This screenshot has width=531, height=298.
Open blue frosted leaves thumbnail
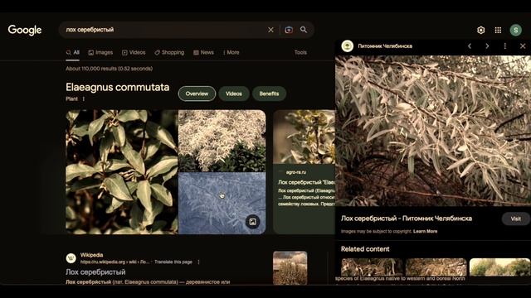point(222,204)
